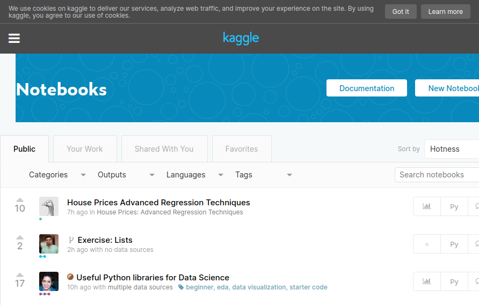Screen dimensions: 479x305
Task: Expand the Languages filter dropdown
Action: 194,175
